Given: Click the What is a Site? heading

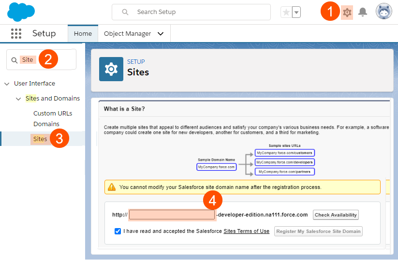Looking at the screenshot, I should click(x=124, y=109).
